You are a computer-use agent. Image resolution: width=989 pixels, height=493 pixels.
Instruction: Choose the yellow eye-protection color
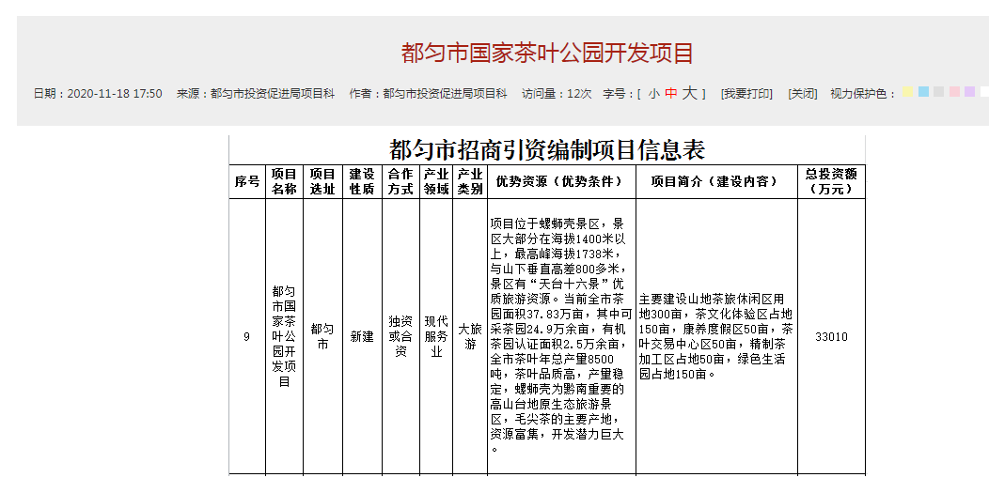(x=907, y=91)
